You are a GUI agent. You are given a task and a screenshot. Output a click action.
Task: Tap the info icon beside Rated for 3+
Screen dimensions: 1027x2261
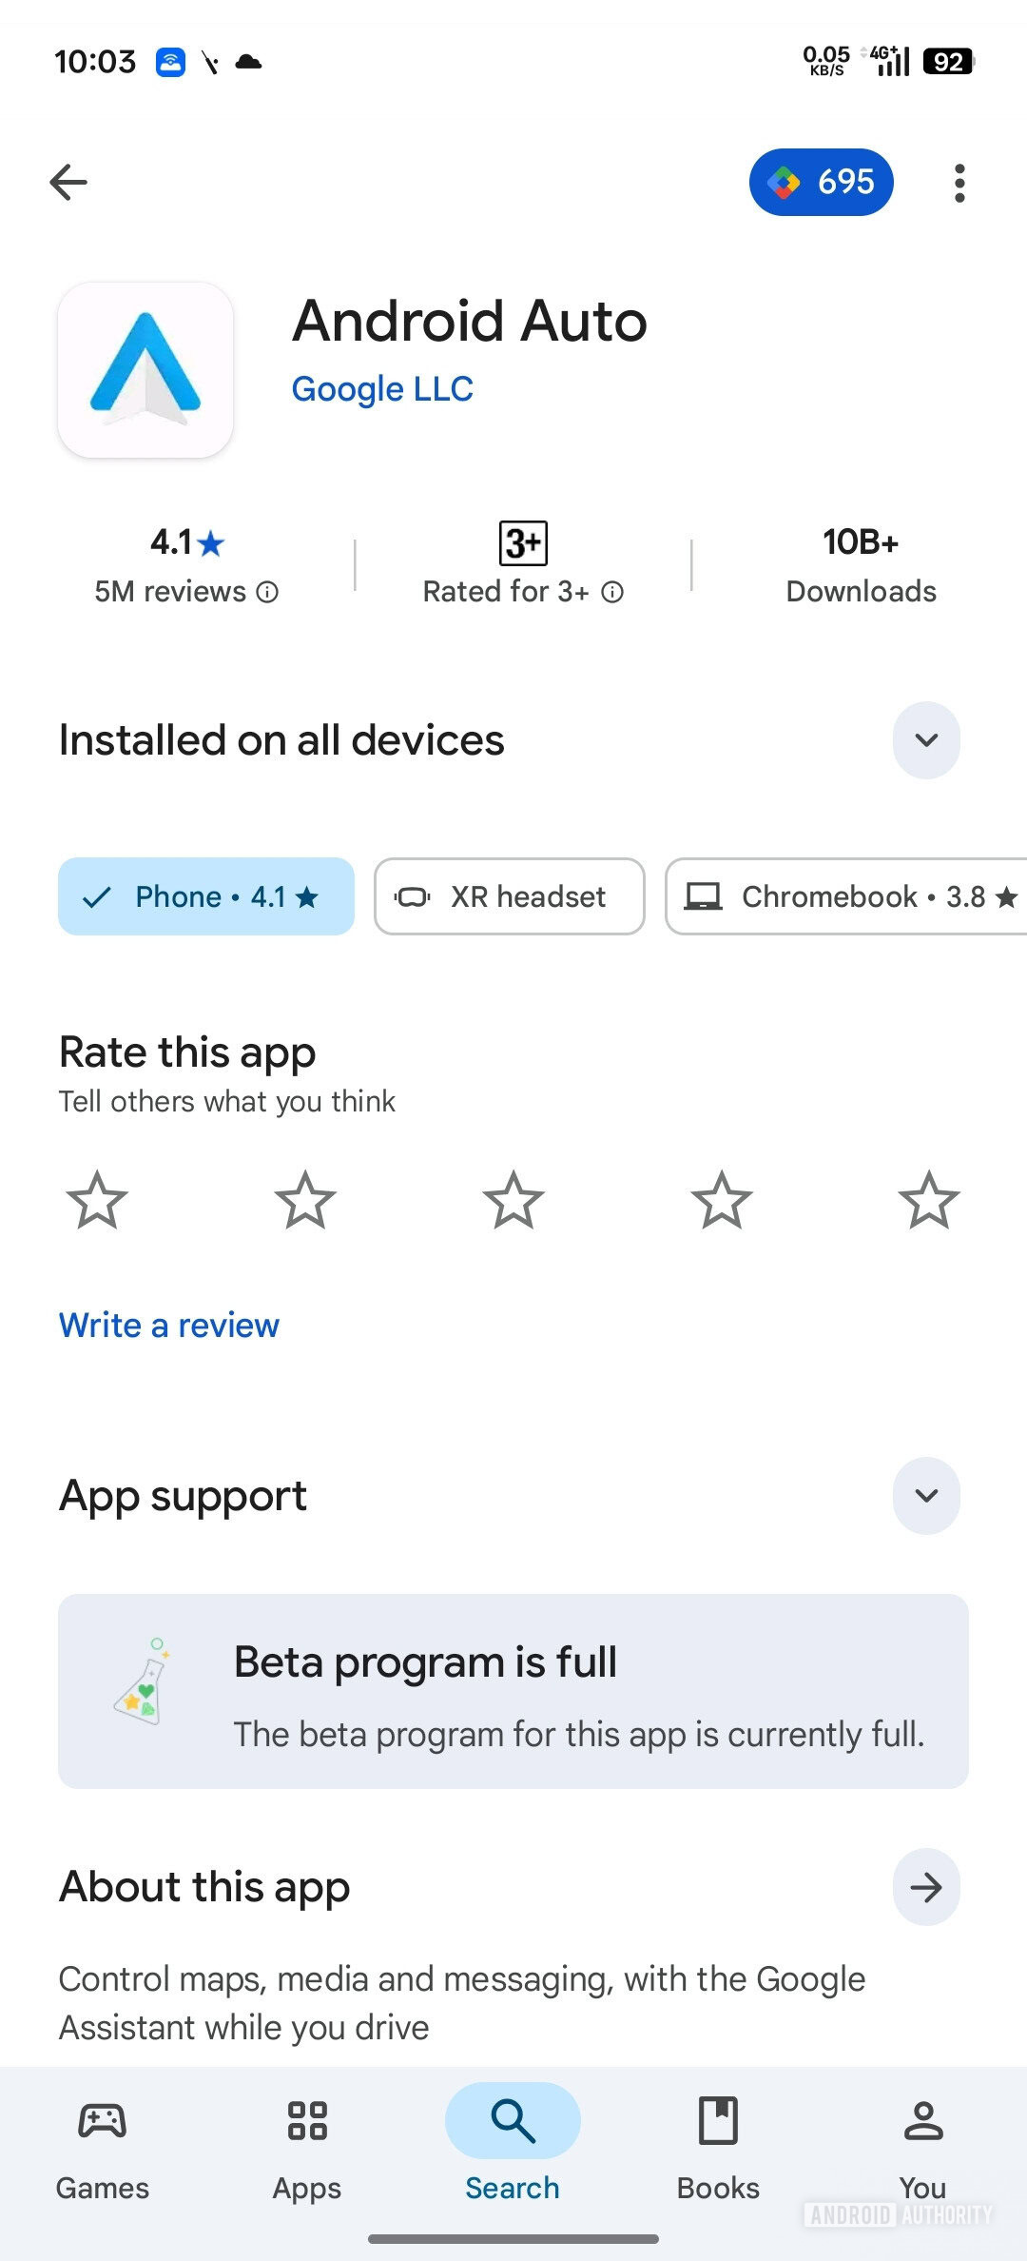[614, 592]
